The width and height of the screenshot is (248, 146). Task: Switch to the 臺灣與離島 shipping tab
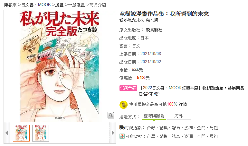pyautogui.click(x=154, y=116)
